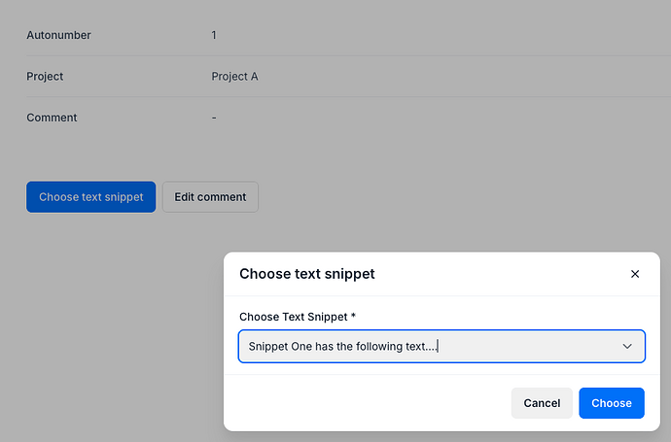The width and height of the screenshot is (671, 442).
Task: Click the required asterisk beside field label
Action: pos(352,317)
